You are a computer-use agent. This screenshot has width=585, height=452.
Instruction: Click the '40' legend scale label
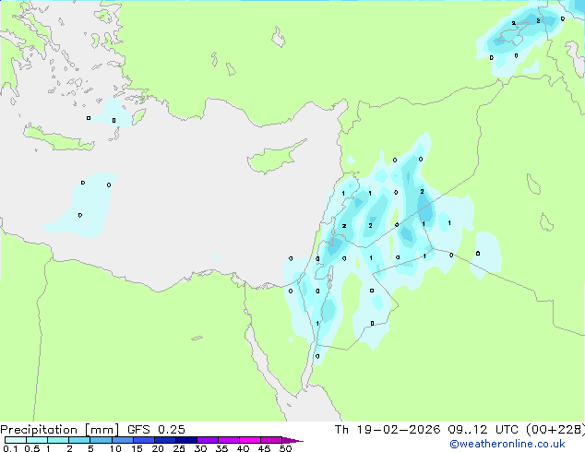click(243, 448)
